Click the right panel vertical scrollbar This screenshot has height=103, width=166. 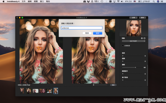tap(147, 75)
